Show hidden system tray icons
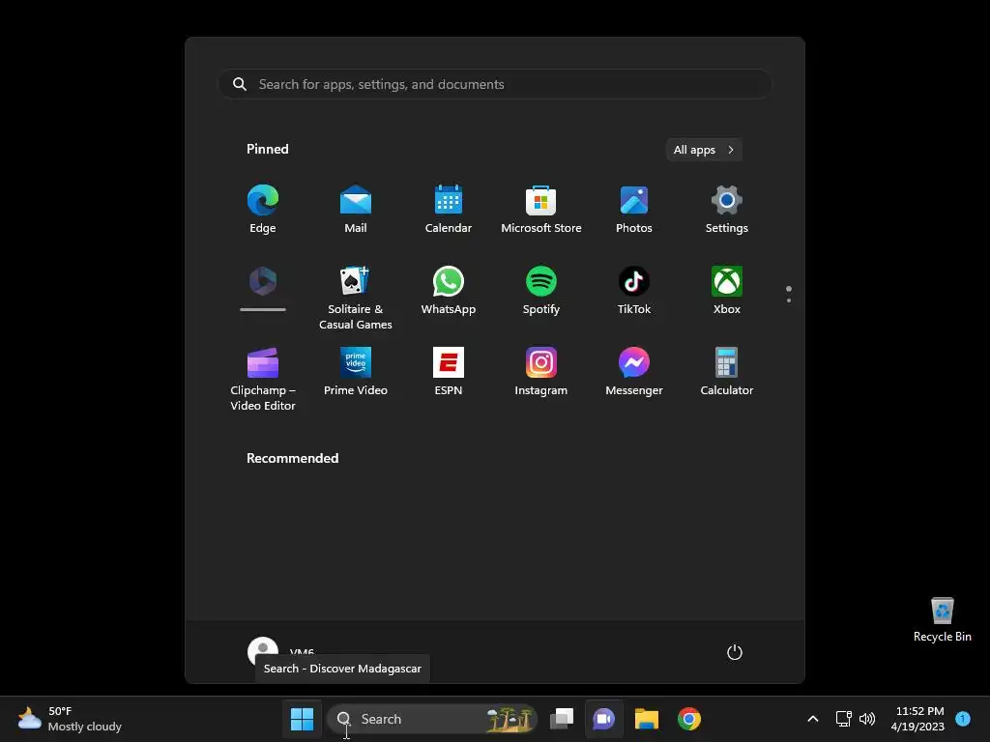Viewport: 990px width, 742px height. point(813,719)
